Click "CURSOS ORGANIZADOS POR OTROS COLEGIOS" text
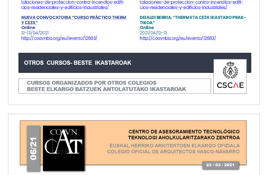 (92, 83)
